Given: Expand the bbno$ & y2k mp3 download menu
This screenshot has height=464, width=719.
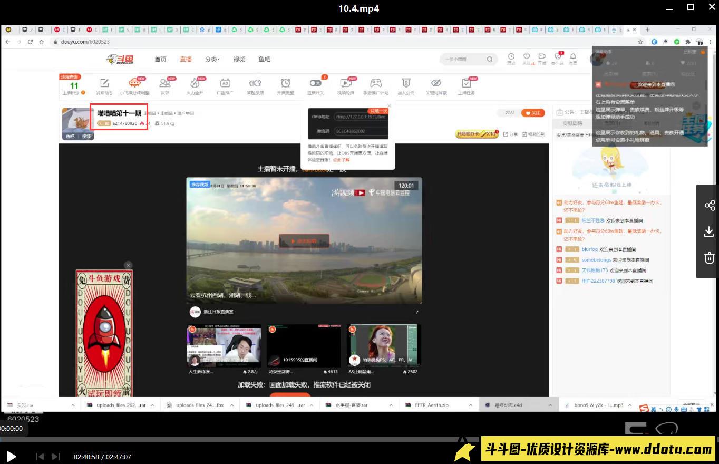Looking at the screenshot, I should click(630, 405).
